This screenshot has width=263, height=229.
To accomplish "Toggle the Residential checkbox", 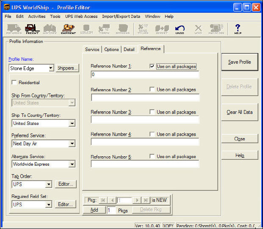I will pyautogui.click(x=14, y=82).
